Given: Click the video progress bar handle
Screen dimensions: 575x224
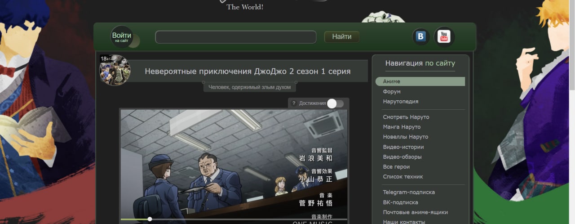Looking at the screenshot, I should pos(150,219).
